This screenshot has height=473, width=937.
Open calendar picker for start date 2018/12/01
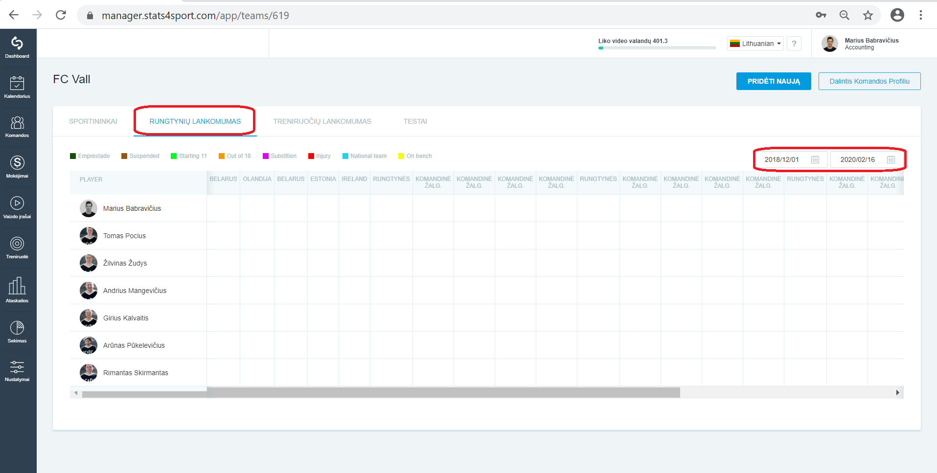click(x=815, y=159)
